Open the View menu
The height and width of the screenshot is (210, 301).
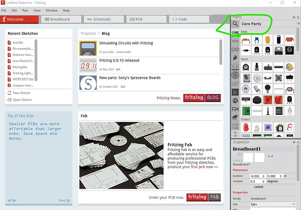tap(37, 10)
